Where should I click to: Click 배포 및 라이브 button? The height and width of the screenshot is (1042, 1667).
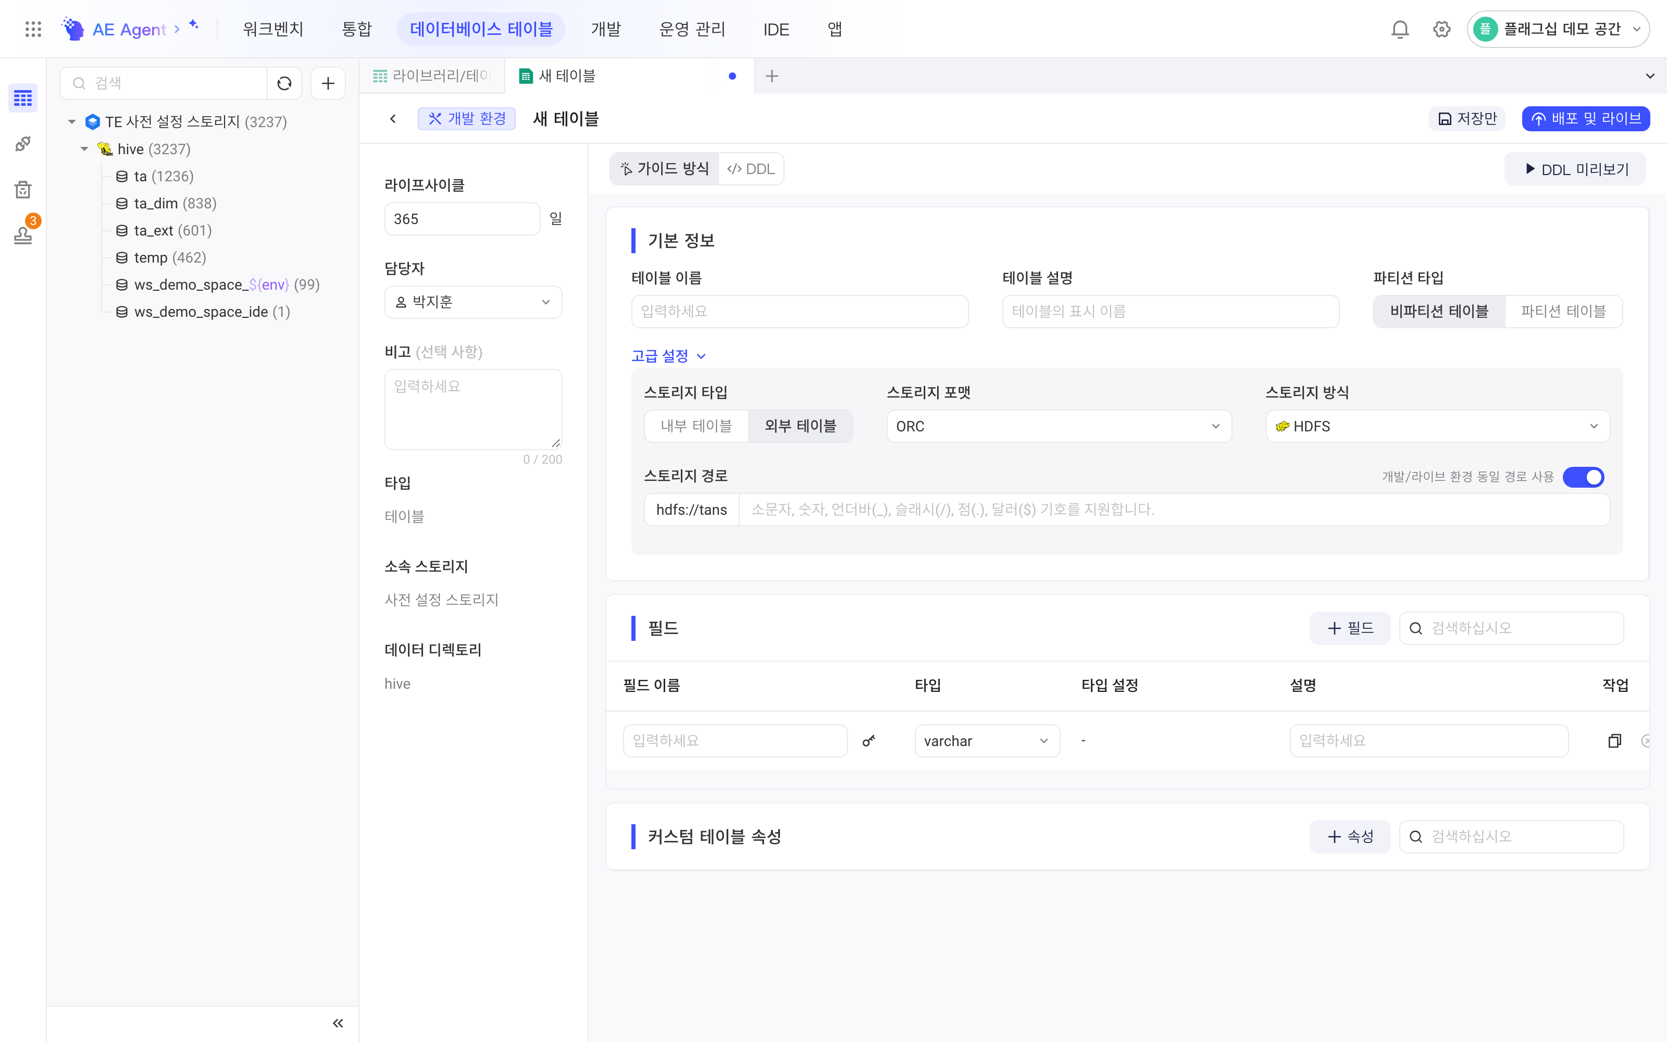point(1586,119)
